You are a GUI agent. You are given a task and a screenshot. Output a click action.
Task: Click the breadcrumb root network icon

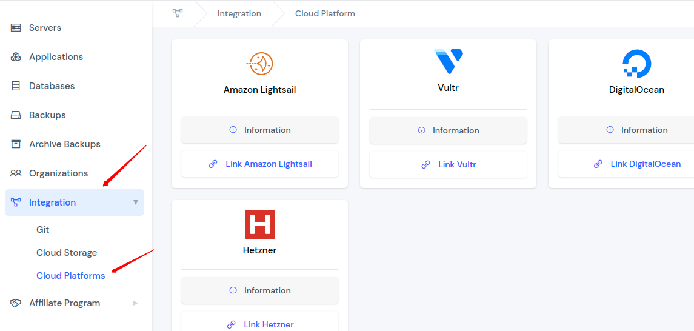click(178, 13)
